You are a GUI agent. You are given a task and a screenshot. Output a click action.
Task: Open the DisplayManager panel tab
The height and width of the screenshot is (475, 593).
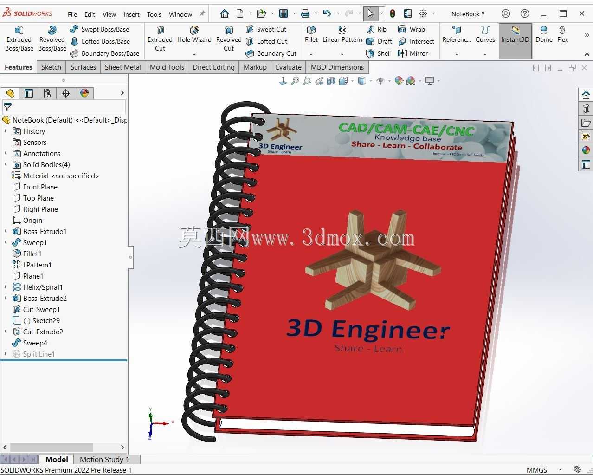click(x=84, y=93)
